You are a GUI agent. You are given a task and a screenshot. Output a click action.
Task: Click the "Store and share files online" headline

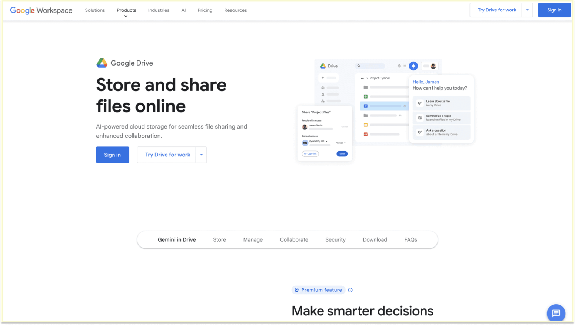point(161,96)
